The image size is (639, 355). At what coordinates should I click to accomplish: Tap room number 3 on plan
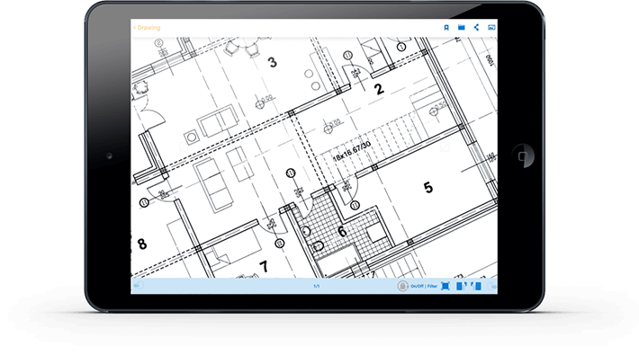coord(272,62)
